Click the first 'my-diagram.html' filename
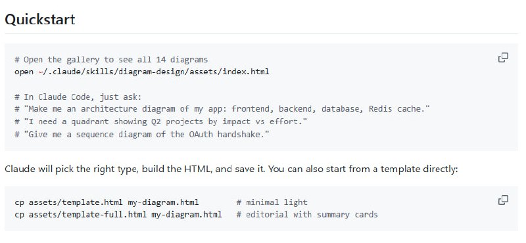The width and height of the screenshot is (526, 243). 163,202
